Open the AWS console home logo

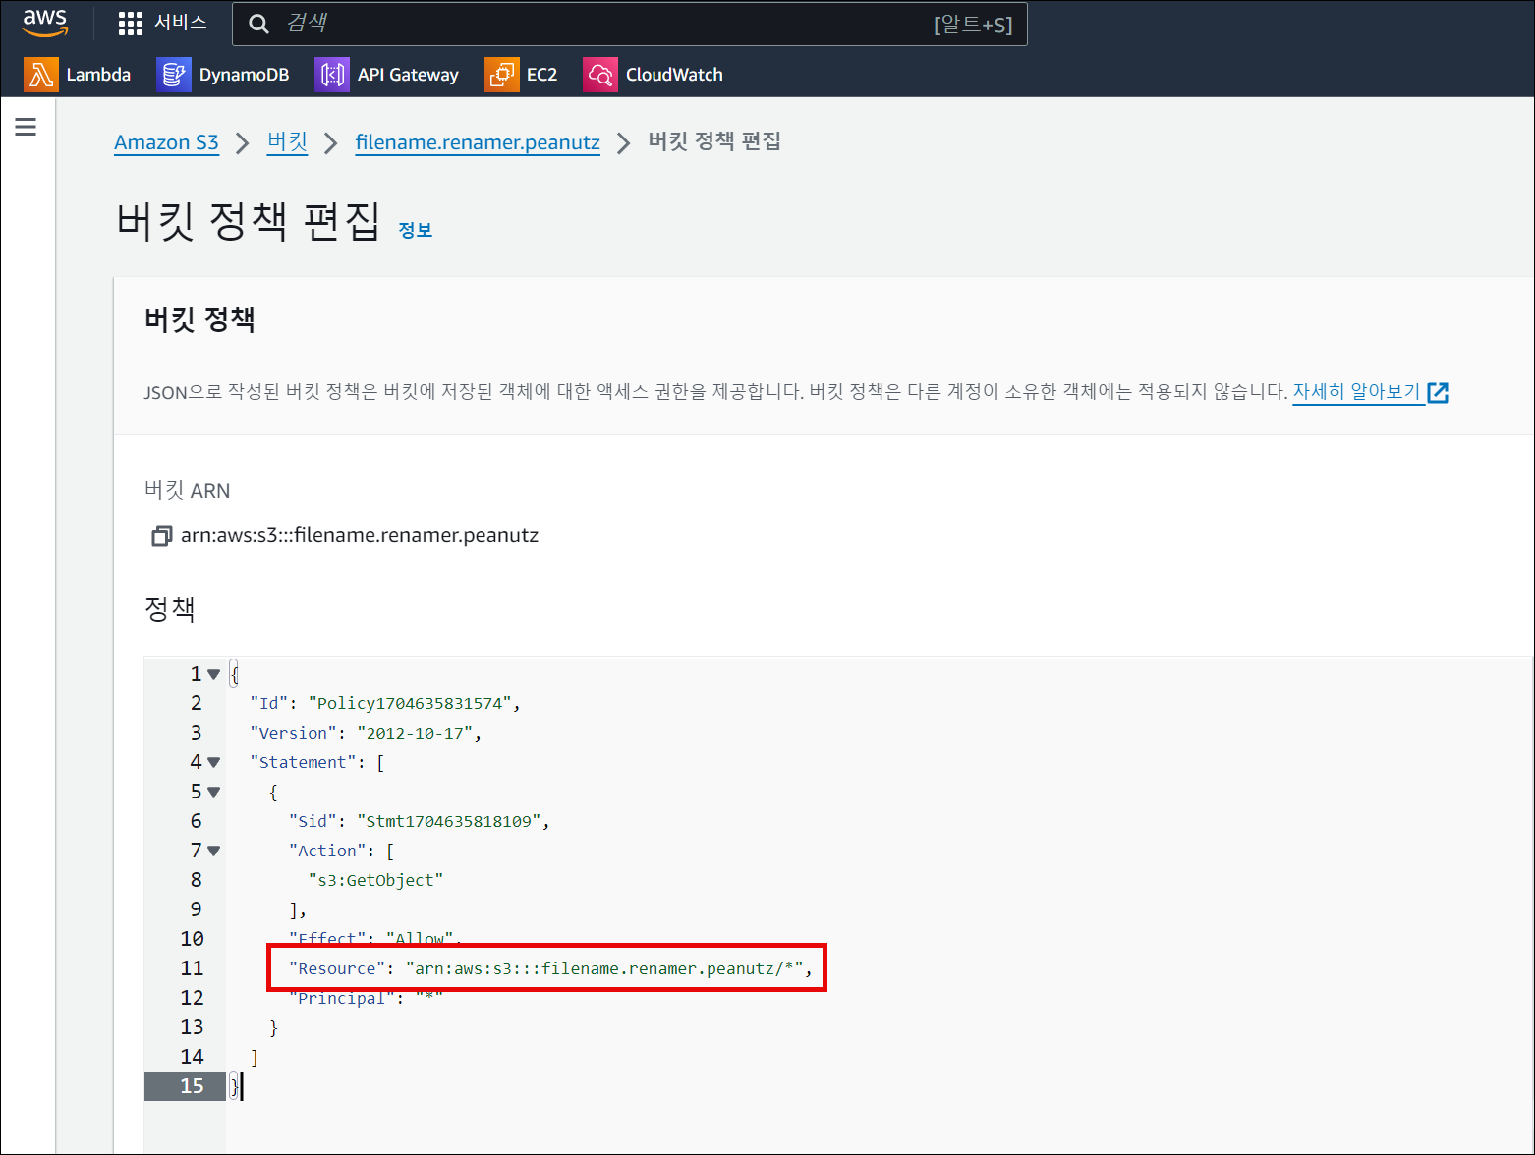[x=45, y=23]
